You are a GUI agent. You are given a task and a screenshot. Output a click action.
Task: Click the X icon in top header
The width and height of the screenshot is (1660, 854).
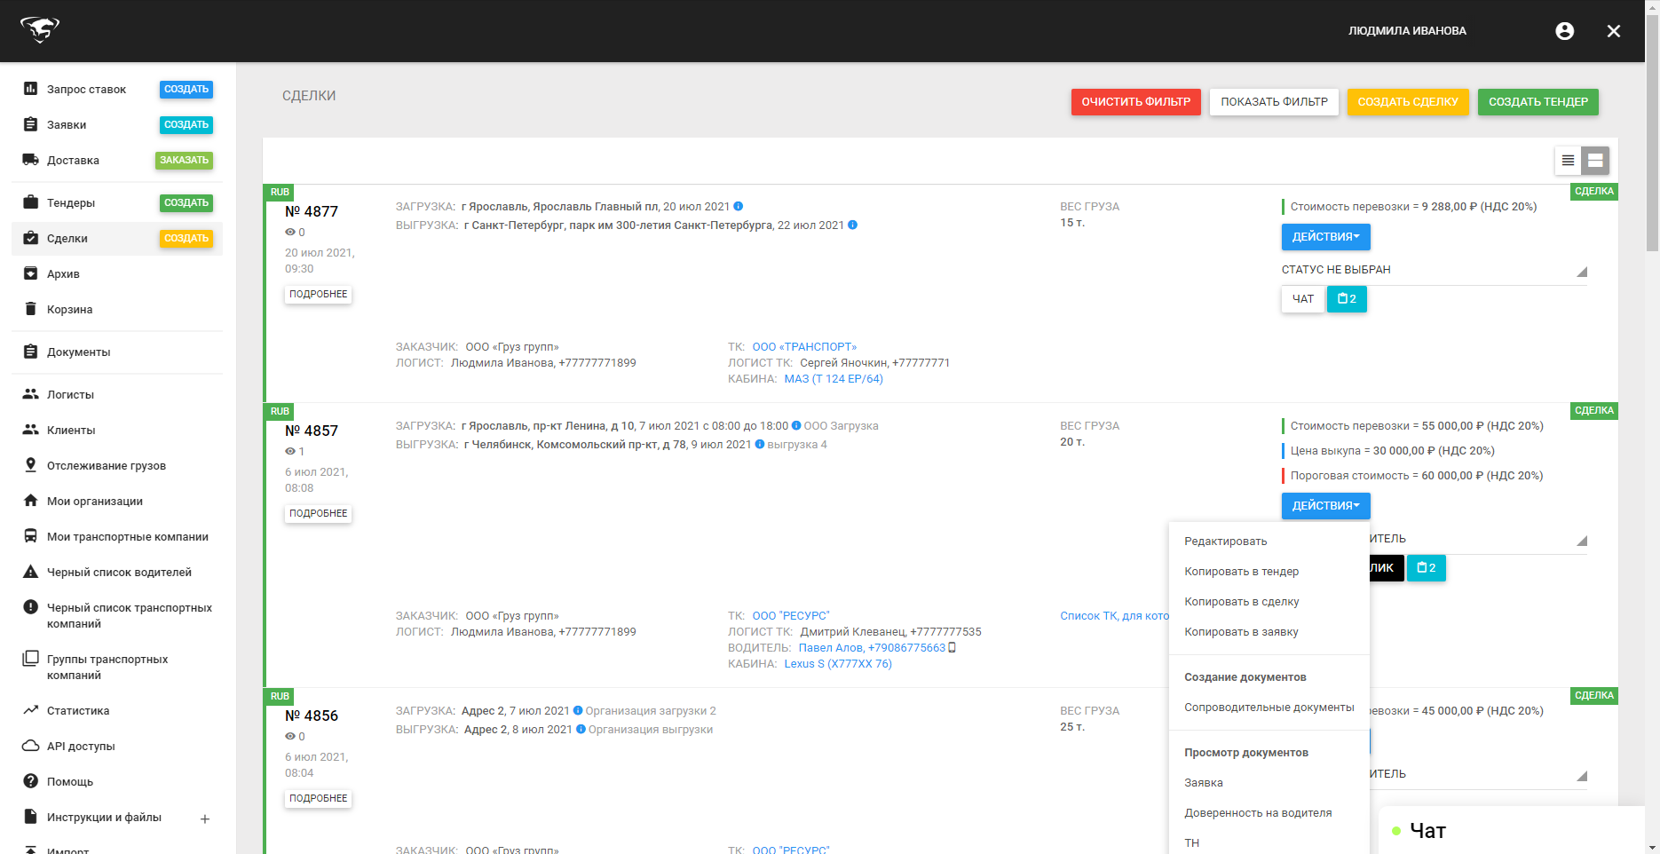point(1614,31)
